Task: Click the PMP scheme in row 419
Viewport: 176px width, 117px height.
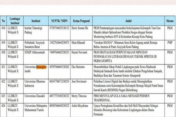Action: (170, 43)
